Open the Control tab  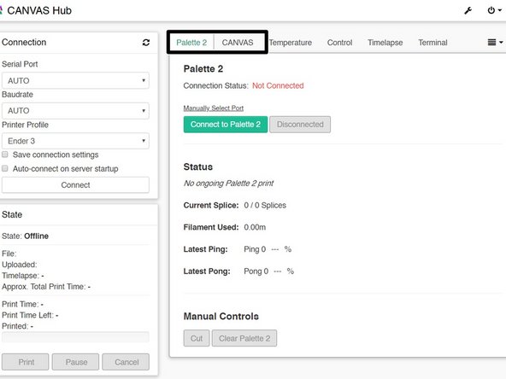coord(339,43)
